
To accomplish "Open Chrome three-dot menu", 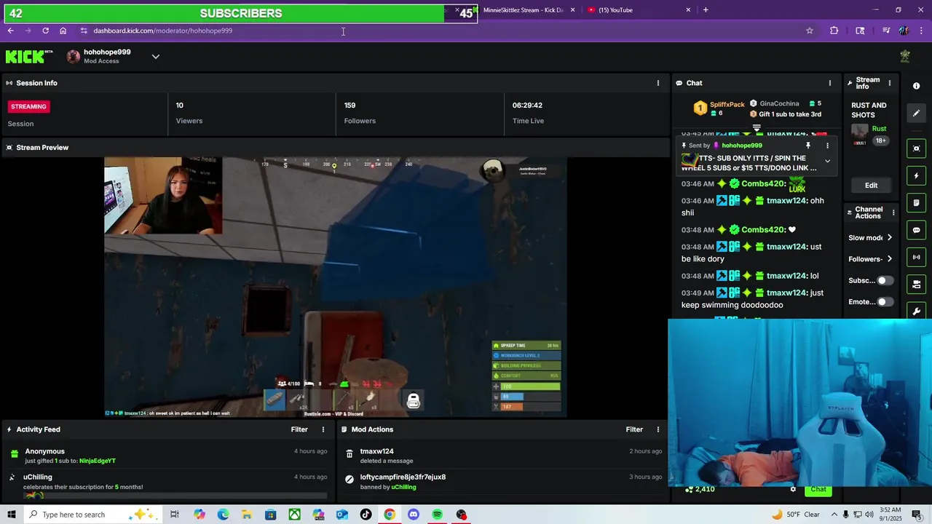I will tap(921, 31).
